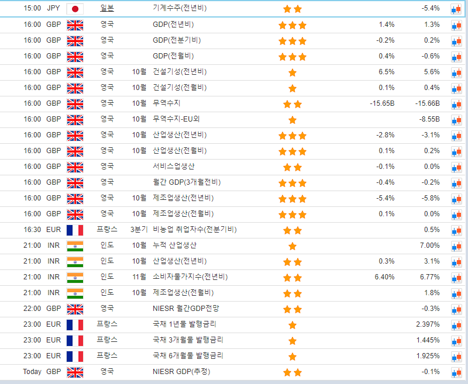The image size is (468, 384).
Task: Select the NIESR 월간GDP전망 event
Action: (x=185, y=308)
